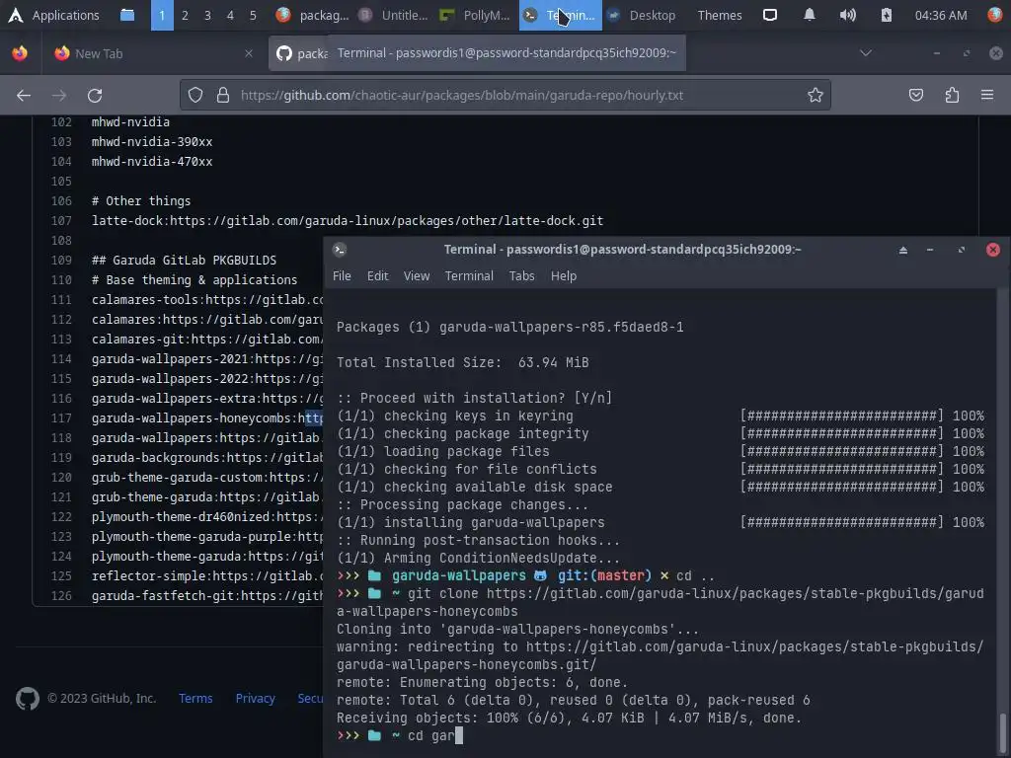Bookmark this page with the star icon
Viewport: 1011px width, 758px height.
coord(815,96)
